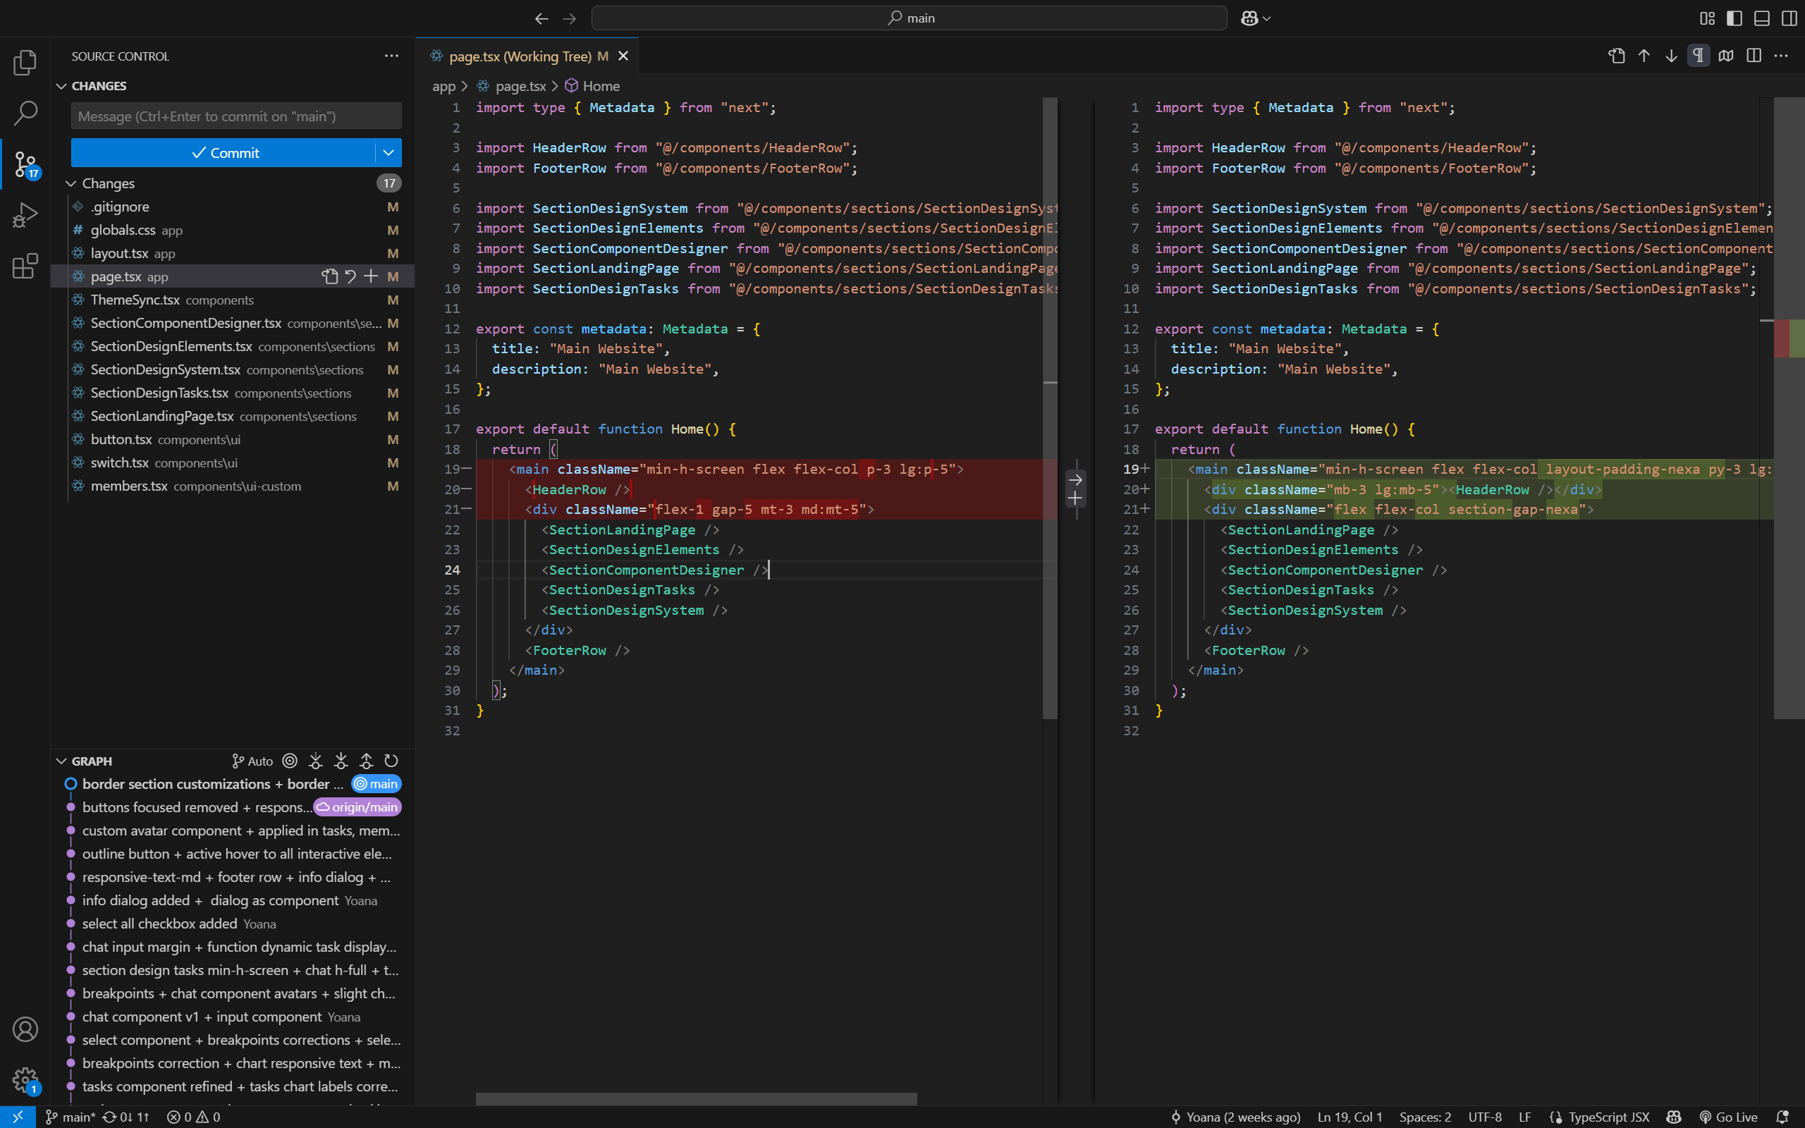Toggle inline versus side-by-side diff view
The width and height of the screenshot is (1805, 1128).
pos(1754,56)
